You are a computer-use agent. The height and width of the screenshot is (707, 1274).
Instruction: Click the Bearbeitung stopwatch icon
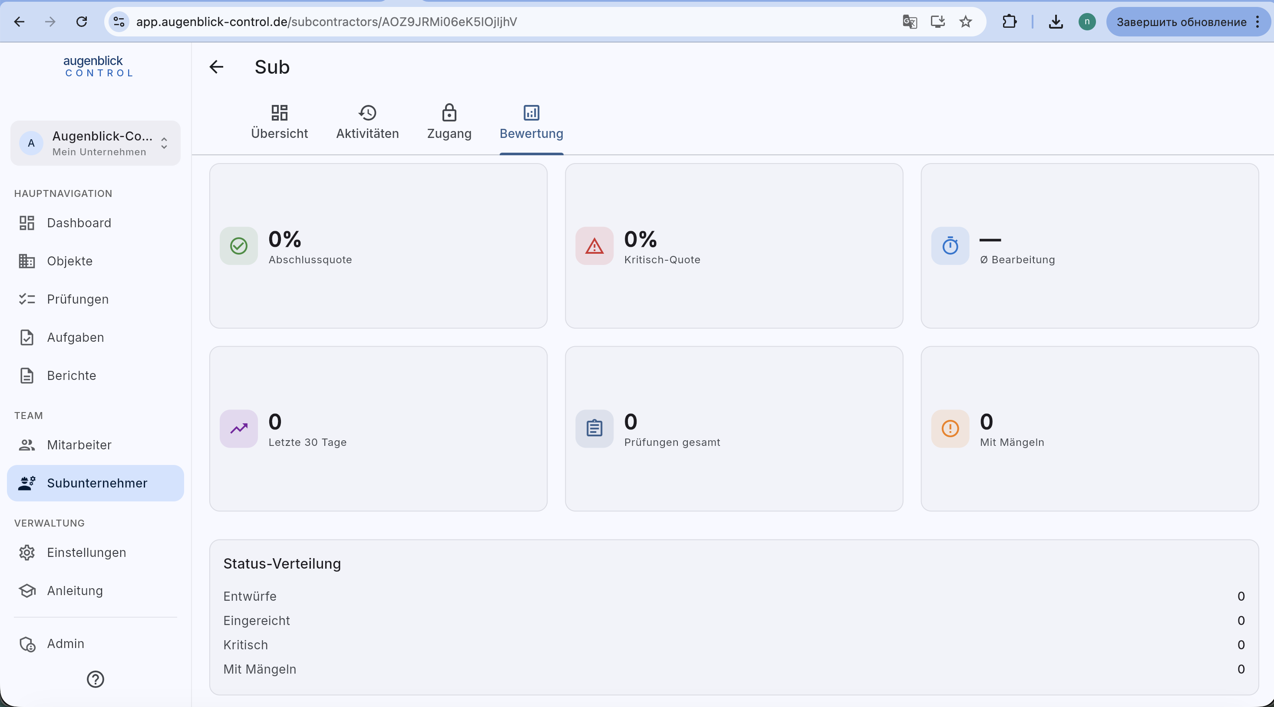950,245
